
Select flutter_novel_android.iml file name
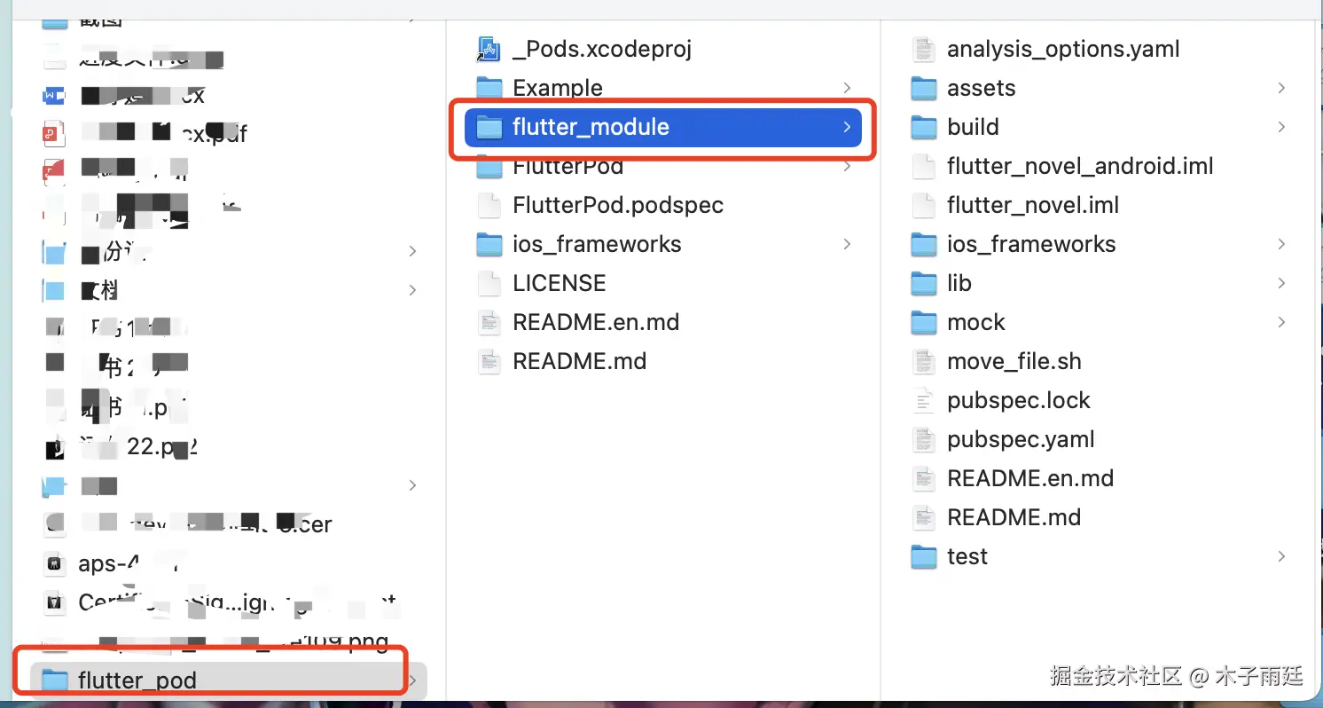[1080, 166]
